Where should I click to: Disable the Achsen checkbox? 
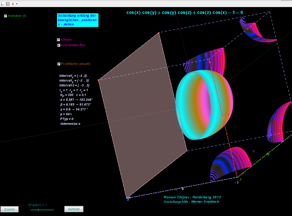58,40
